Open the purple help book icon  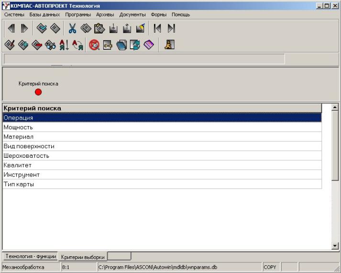149,45
